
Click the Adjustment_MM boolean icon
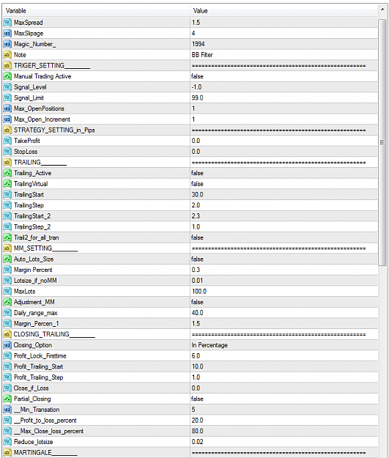7,303
